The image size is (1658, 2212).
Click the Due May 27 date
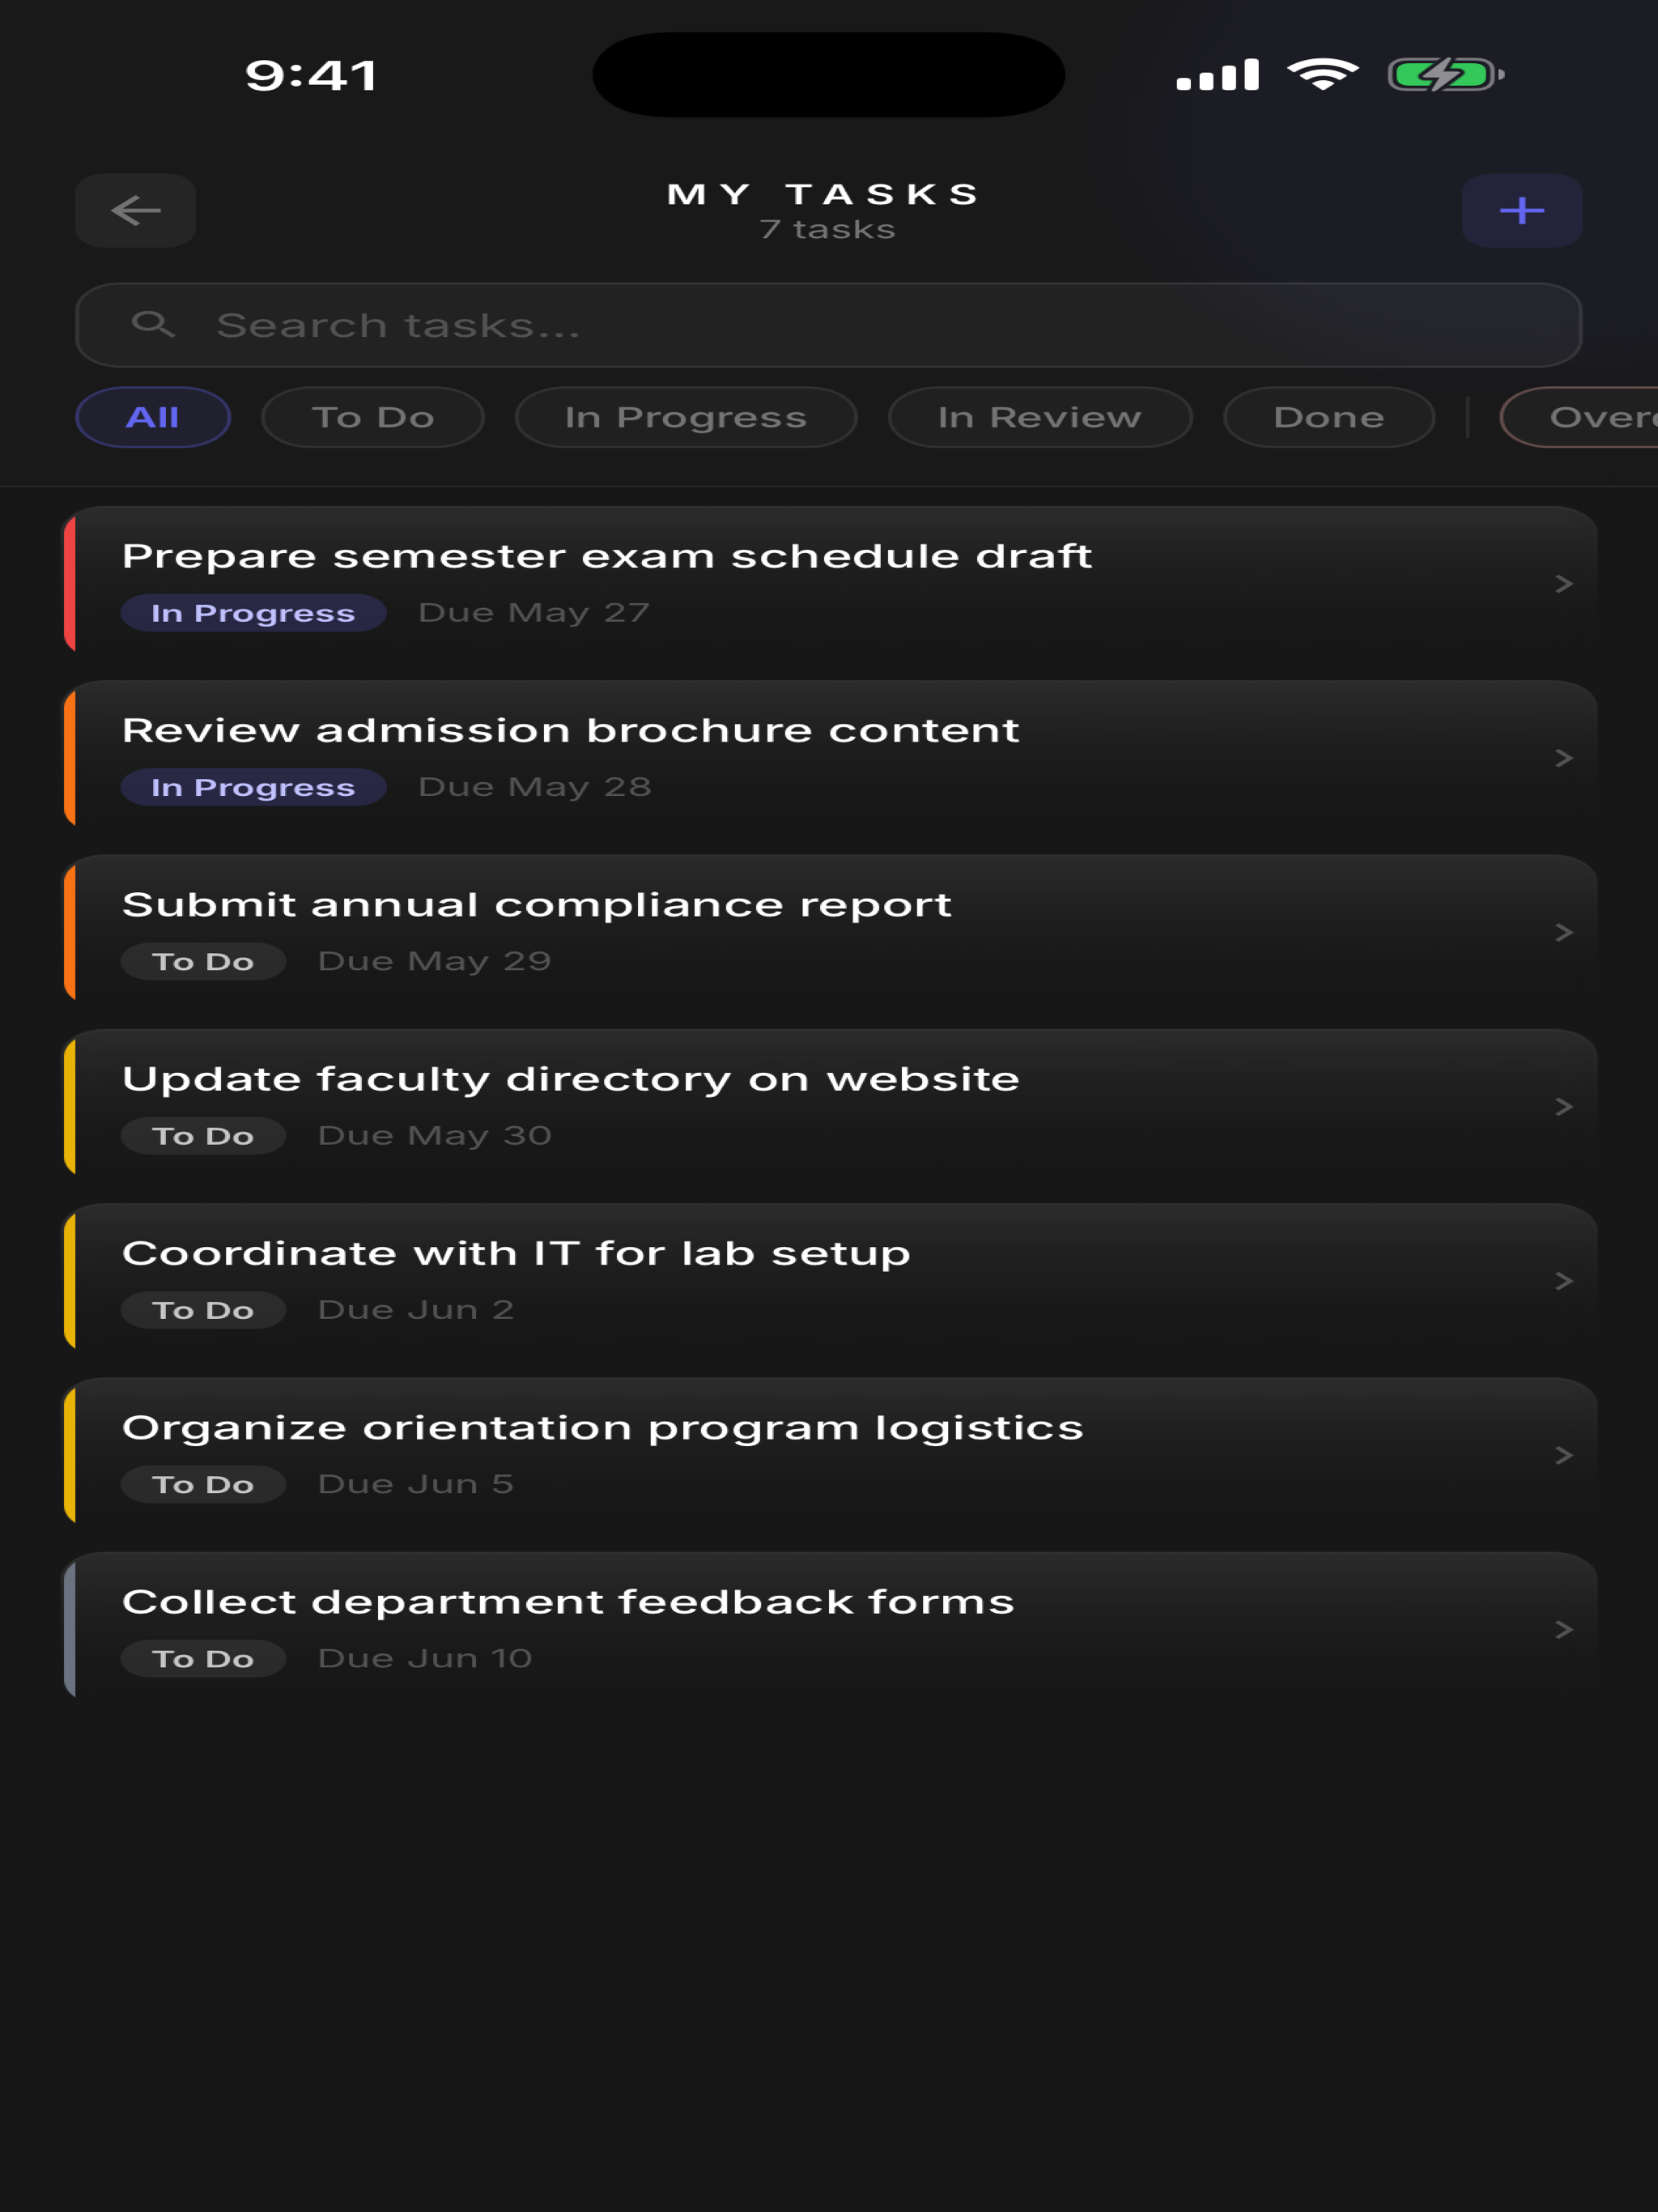click(534, 613)
